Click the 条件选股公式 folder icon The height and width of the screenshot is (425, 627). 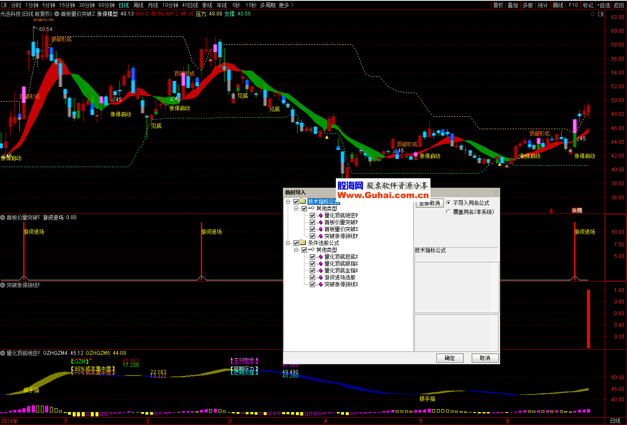click(x=303, y=242)
